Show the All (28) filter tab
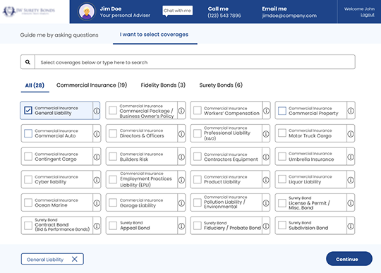Image resolution: width=381 pixels, height=273 pixels. (35, 85)
